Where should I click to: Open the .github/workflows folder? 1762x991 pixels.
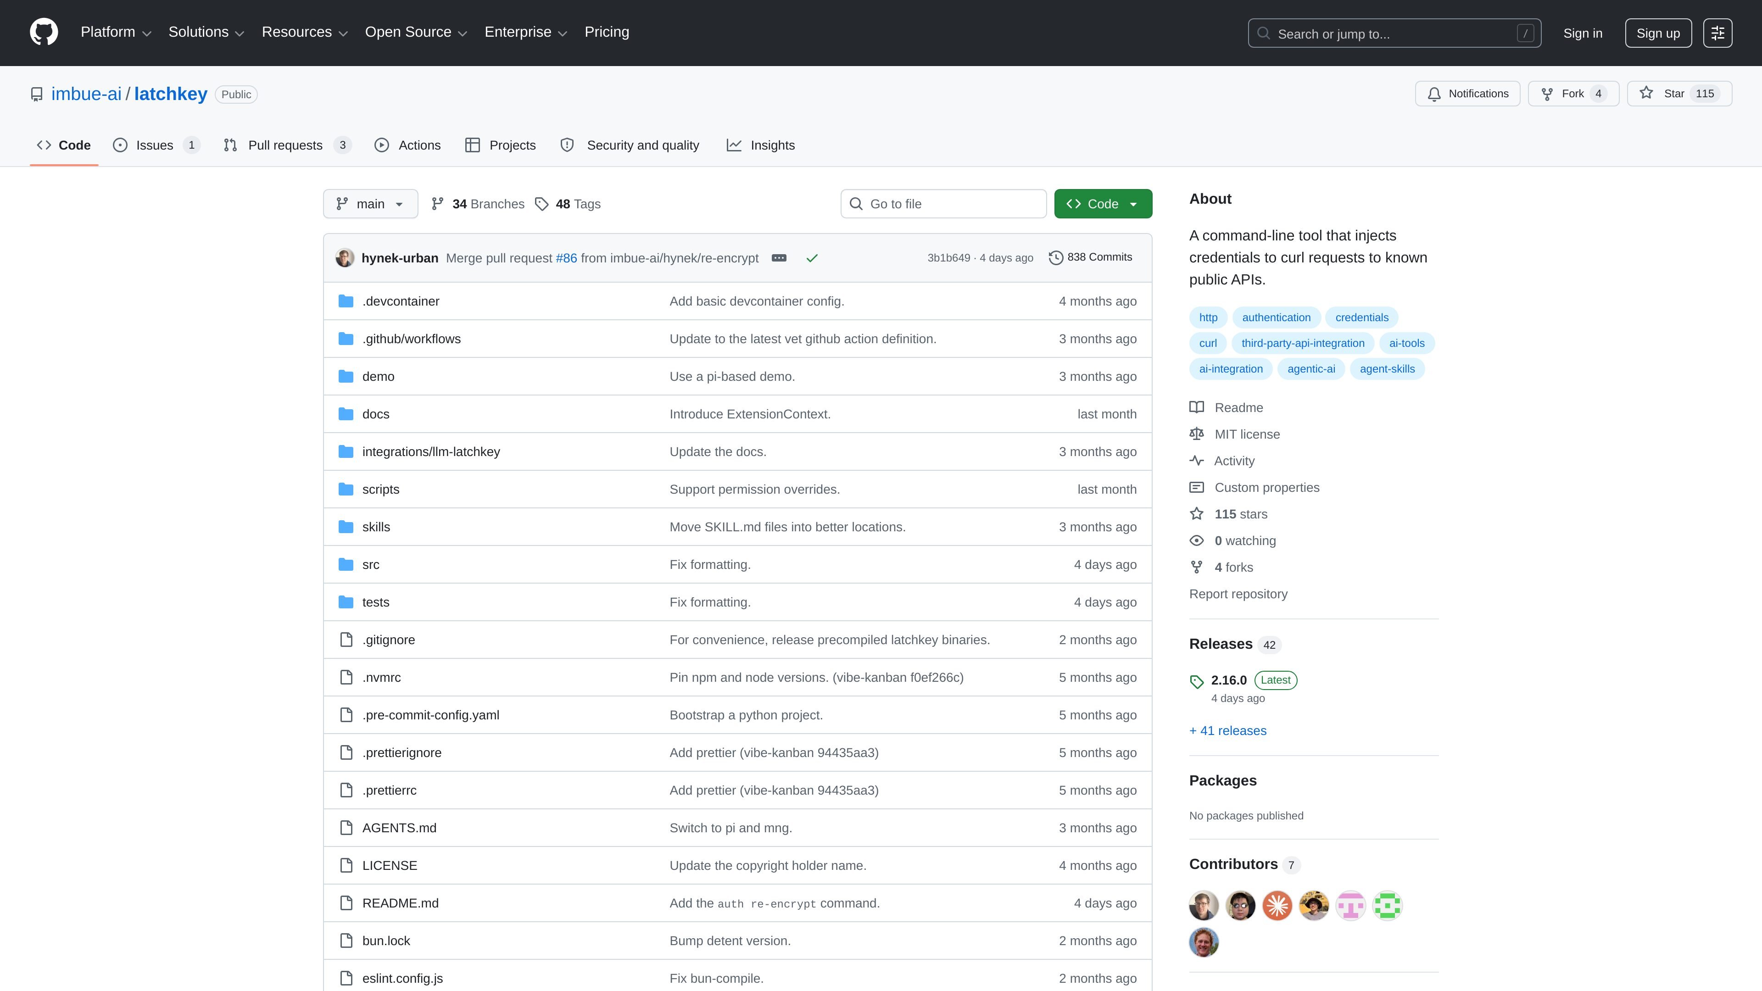[411, 339]
